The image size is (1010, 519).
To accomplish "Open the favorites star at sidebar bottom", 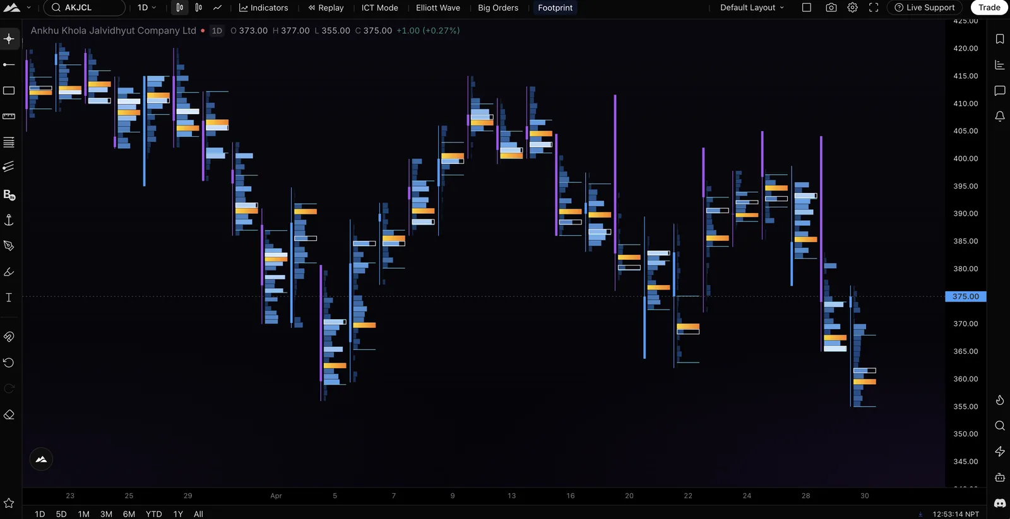I will 9,503.
